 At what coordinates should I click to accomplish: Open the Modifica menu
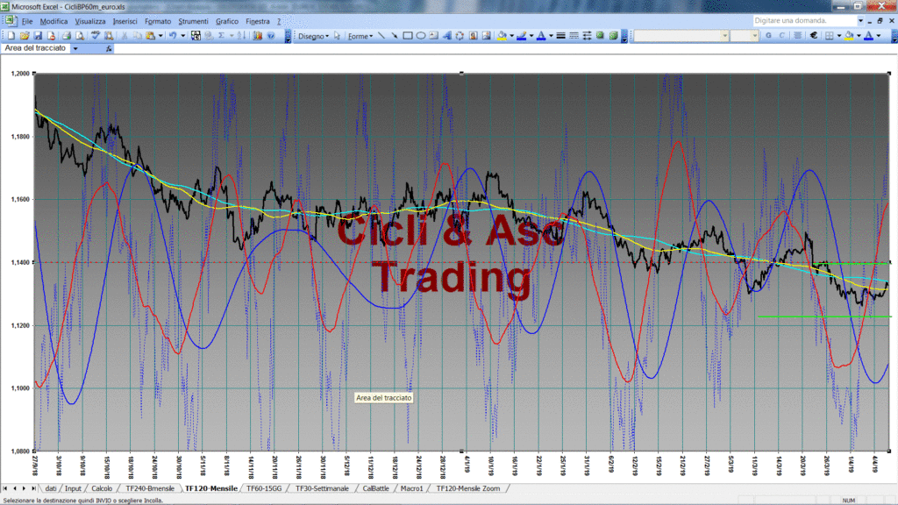tap(53, 21)
